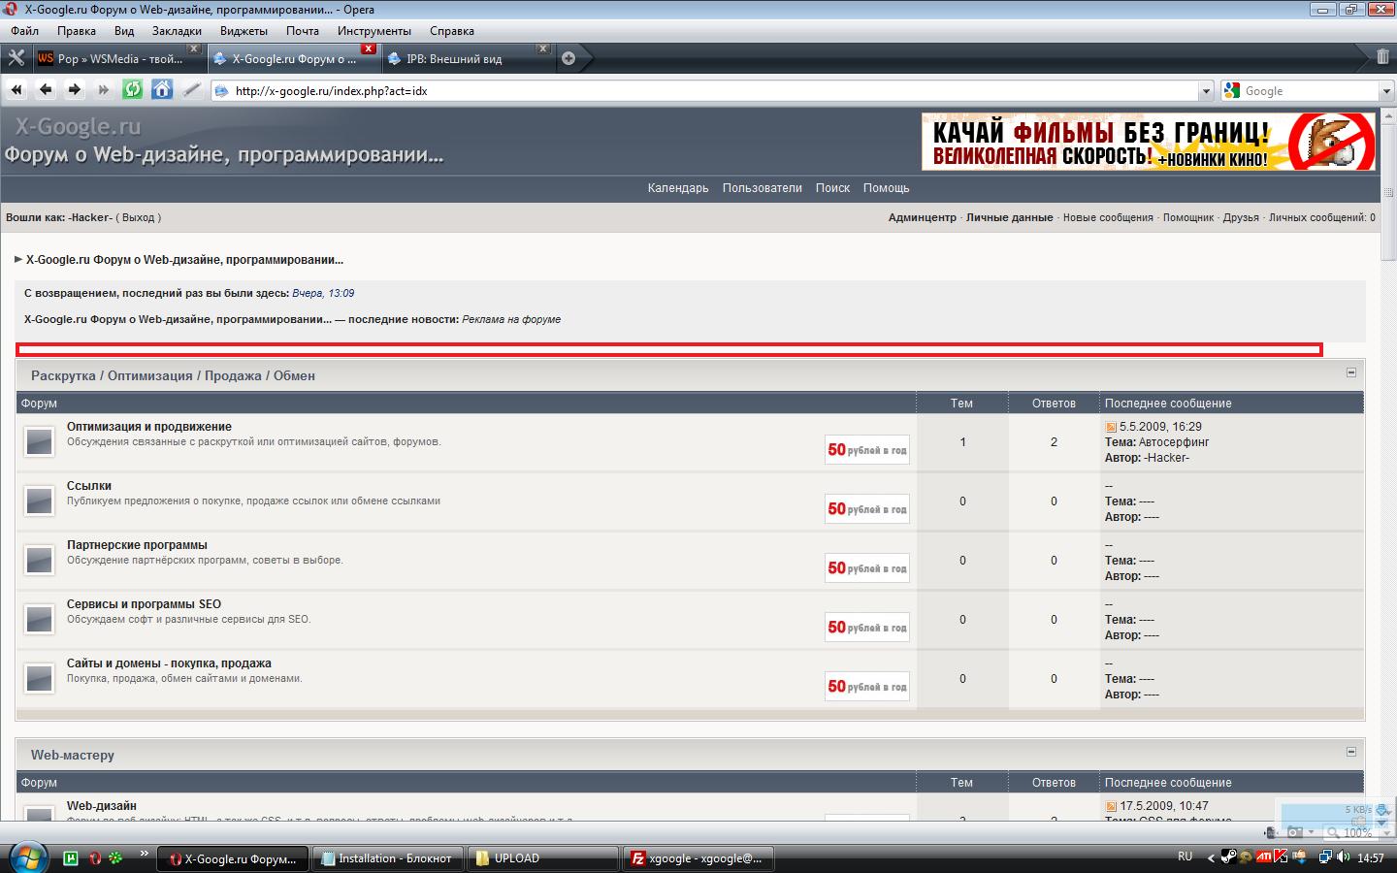Open the Партнерские программы forum
This screenshot has height=873, width=1397.
click(137, 545)
